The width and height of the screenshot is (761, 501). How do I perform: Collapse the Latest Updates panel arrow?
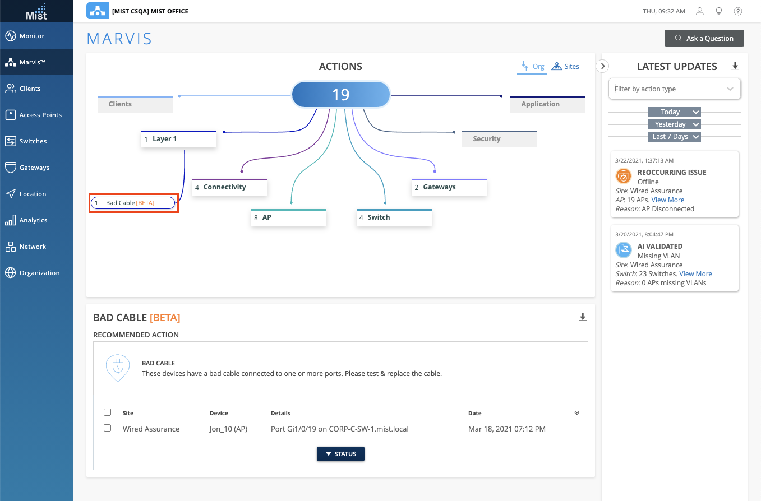coord(602,66)
